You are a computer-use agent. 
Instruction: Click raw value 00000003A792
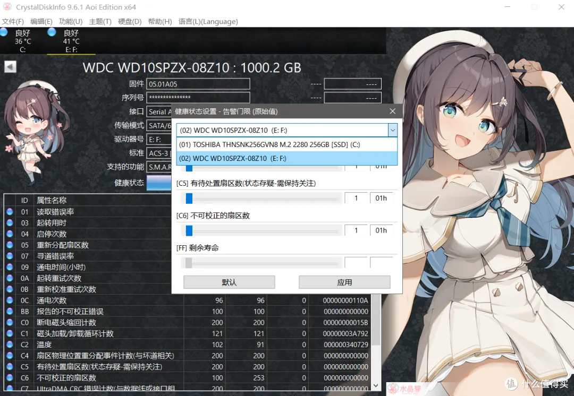tap(345, 333)
